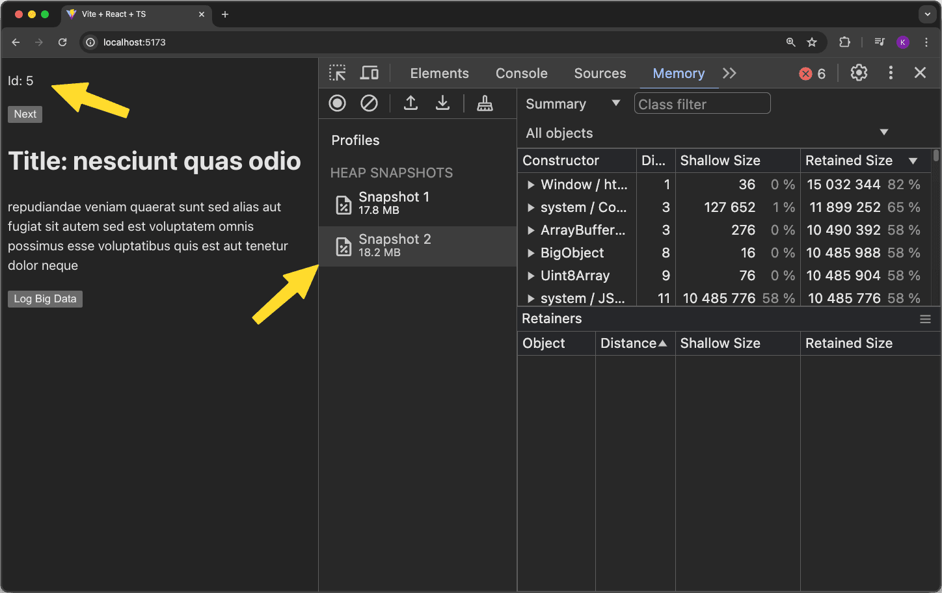The width and height of the screenshot is (942, 593).
Task: Click the red error count badge
Action: click(x=813, y=73)
